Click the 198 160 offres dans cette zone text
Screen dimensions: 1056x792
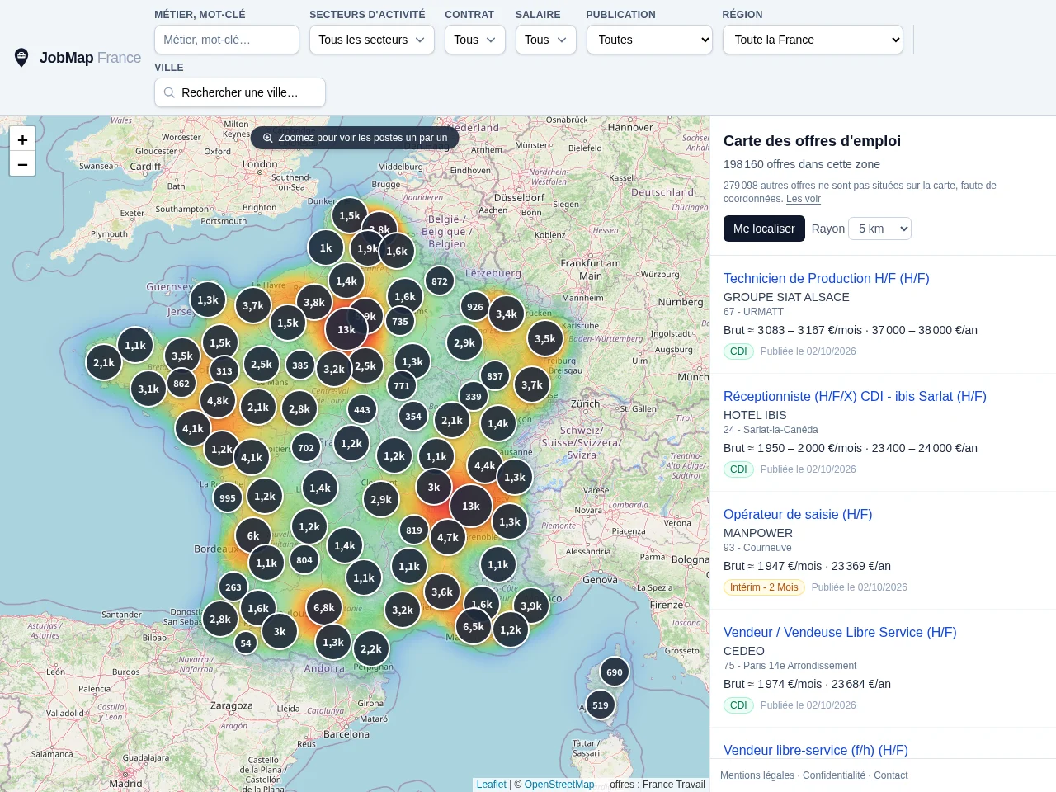802,164
